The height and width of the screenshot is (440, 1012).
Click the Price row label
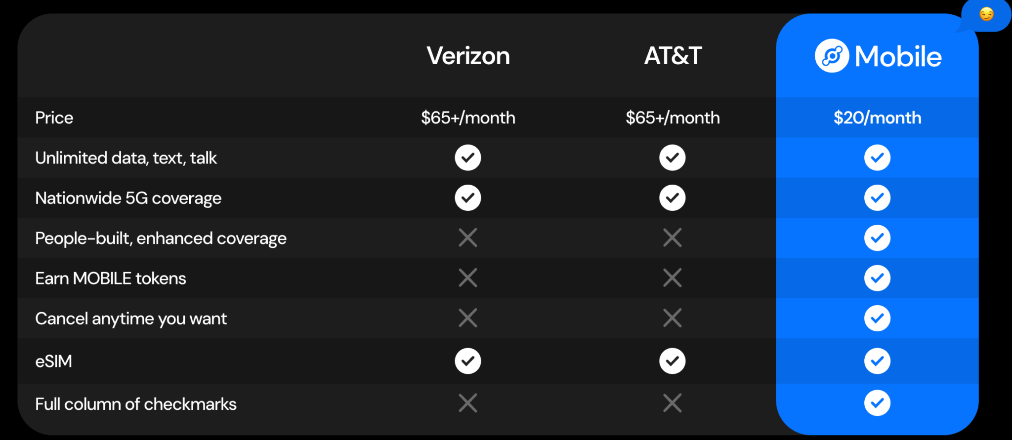click(x=54, y=118)
